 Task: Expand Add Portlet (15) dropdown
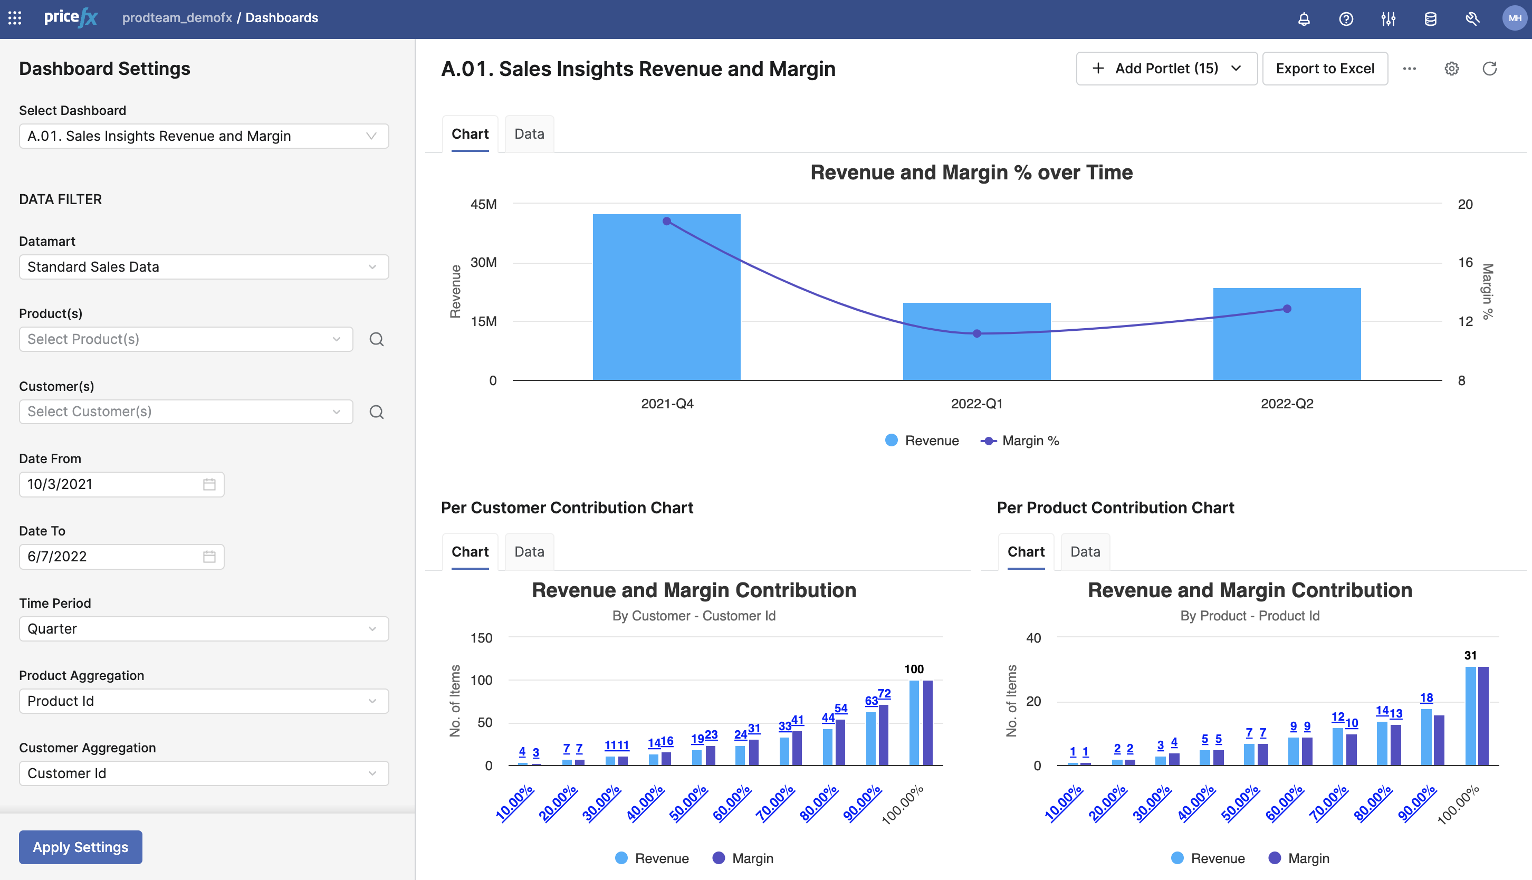[1166, 68]
